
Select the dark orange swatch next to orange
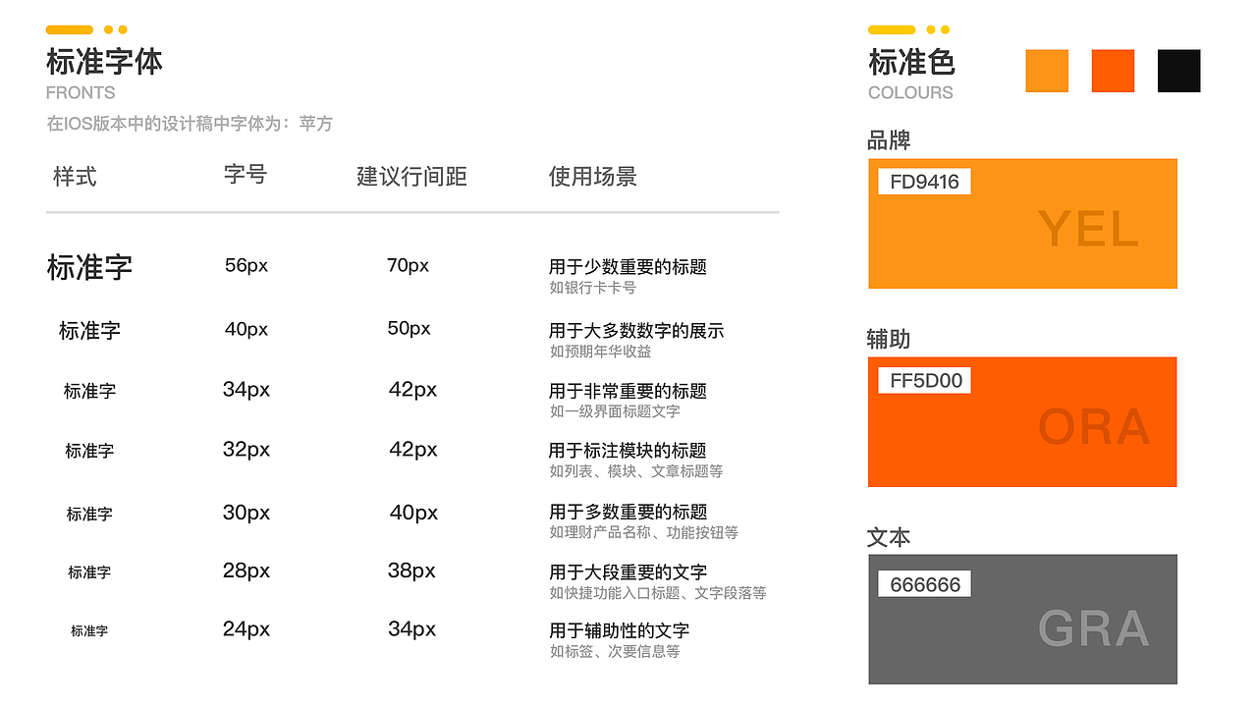tap(1113, 71)
